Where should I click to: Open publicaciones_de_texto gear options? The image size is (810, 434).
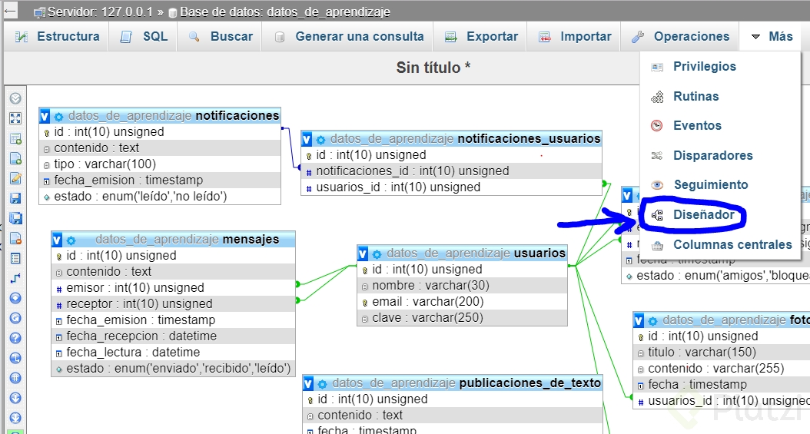[322, 384]
